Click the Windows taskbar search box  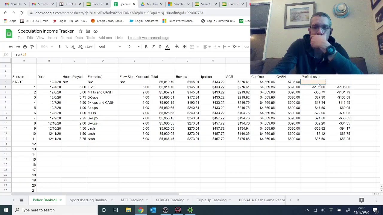click(x=55, y=210)
